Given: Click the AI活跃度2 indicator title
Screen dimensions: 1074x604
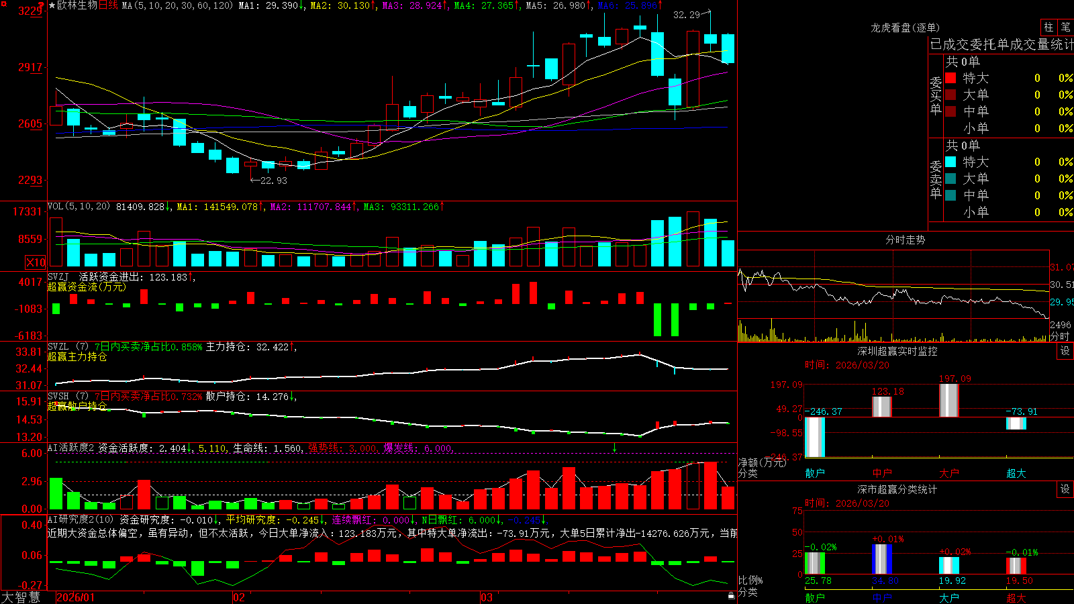Looking at the screenshot, I should pyautogui.click(x=71, y=448).
